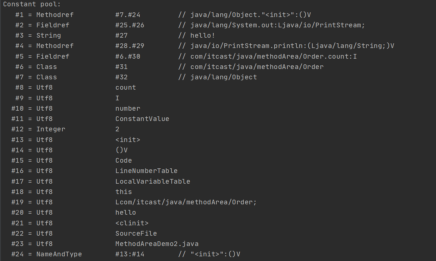Click the "hello!" comment on String line
Viewport: 436px width, 261px height.
point(203,35)
